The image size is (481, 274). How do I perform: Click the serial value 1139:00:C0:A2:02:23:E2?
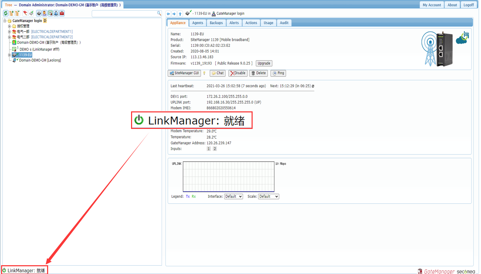coord(210,46)
